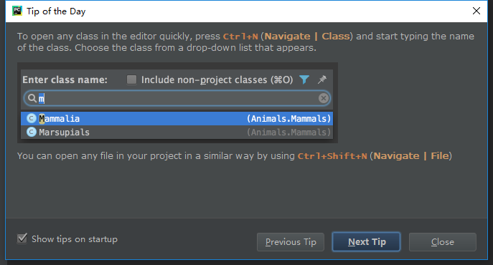Click the PyCharm logo icon in title bar

tap(17, 11)
